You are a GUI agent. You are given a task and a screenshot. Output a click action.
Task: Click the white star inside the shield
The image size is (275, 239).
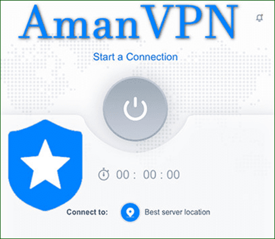click(x=45, y=164)
